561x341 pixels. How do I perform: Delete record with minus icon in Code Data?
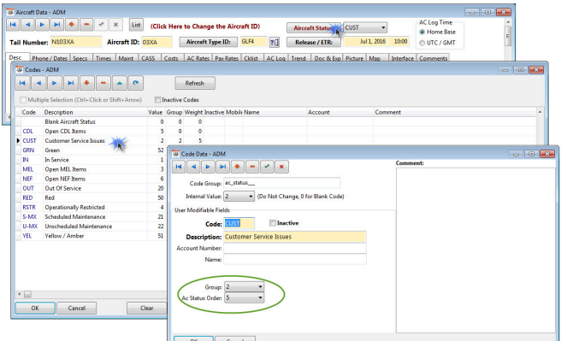(252, 167)
